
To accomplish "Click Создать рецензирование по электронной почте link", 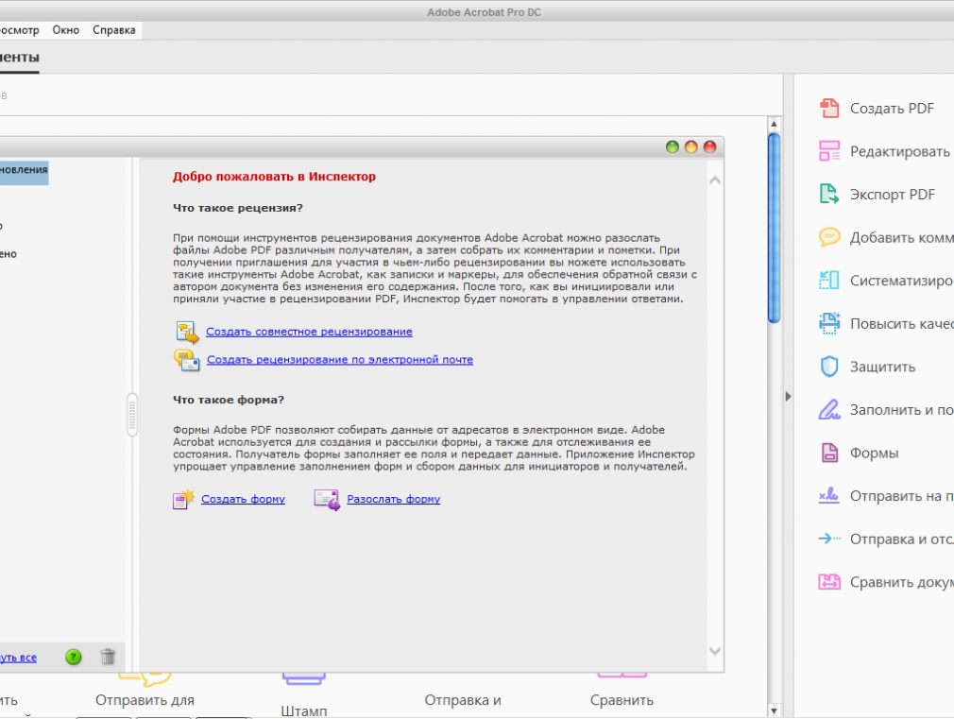I will tap(340, 360).
